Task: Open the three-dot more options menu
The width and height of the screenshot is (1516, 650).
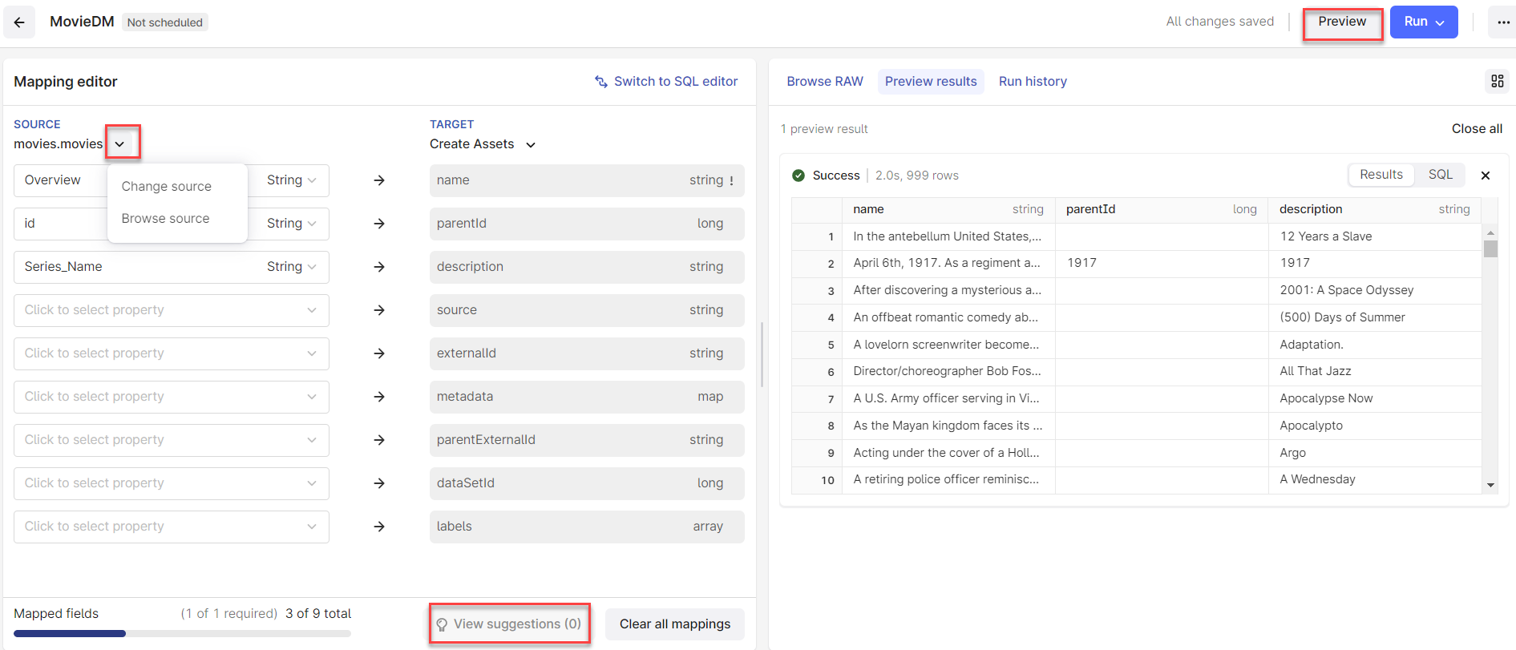Action: pos(1503,22)
